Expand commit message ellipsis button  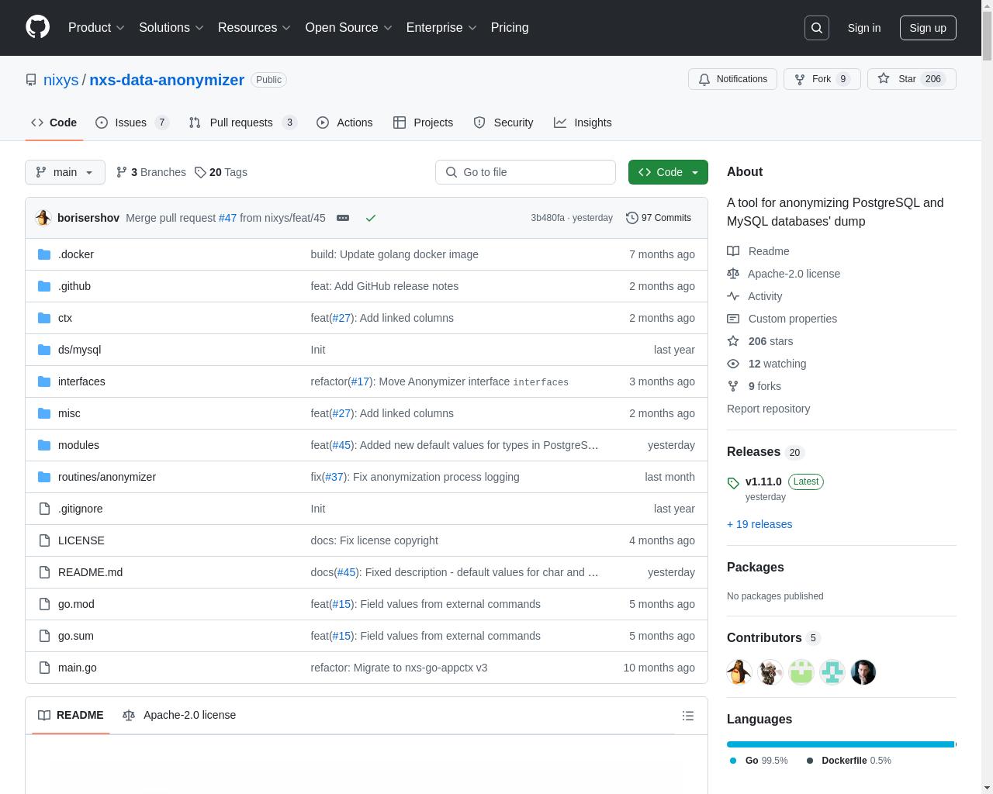coord(343,218)
